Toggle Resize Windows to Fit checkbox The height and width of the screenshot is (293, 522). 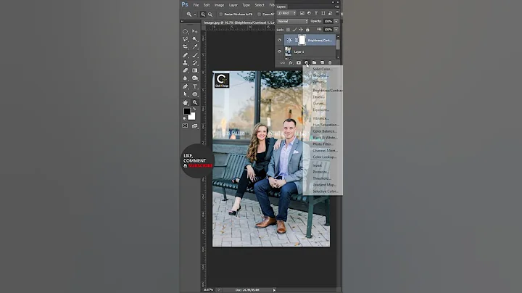(221, 15)
